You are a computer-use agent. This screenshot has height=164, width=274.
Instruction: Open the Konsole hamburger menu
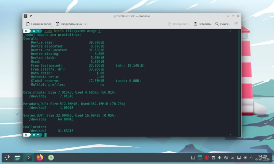click(x=236, y=24)
